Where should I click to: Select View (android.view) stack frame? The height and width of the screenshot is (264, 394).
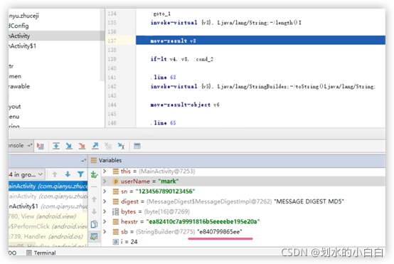point(48,216)
